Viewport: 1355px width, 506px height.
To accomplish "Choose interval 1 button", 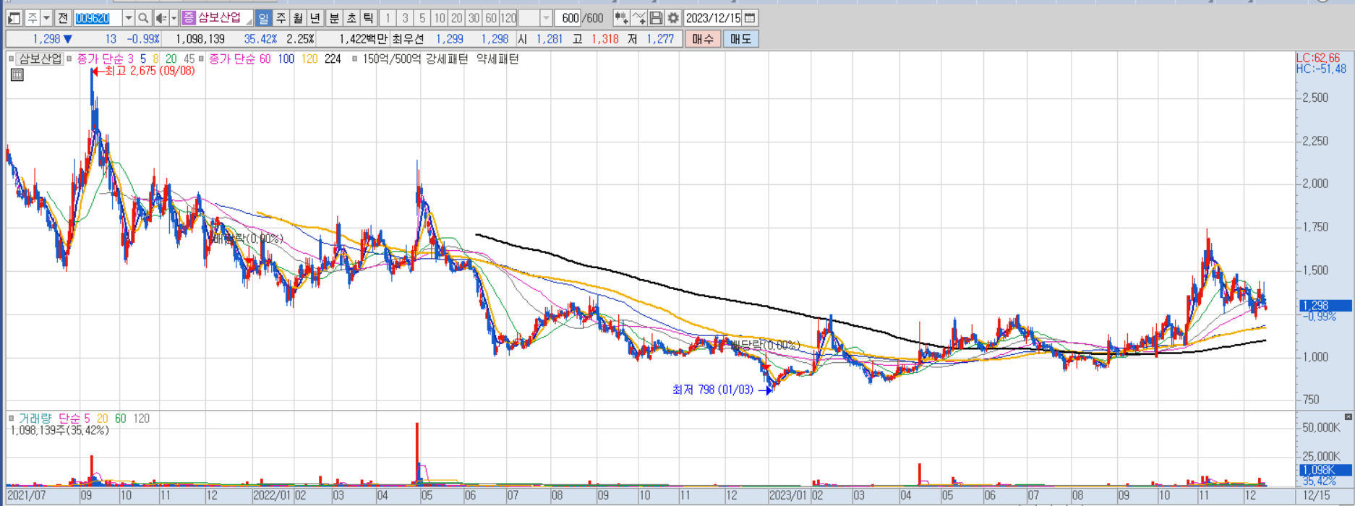I will (x=388, y=18).
